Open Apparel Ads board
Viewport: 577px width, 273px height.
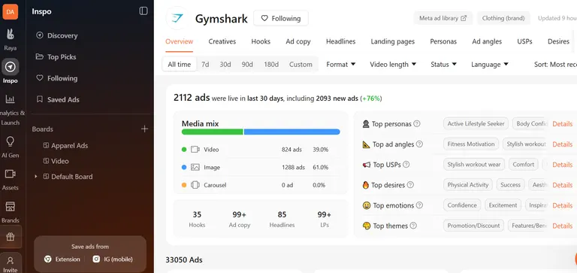[65, 146]
